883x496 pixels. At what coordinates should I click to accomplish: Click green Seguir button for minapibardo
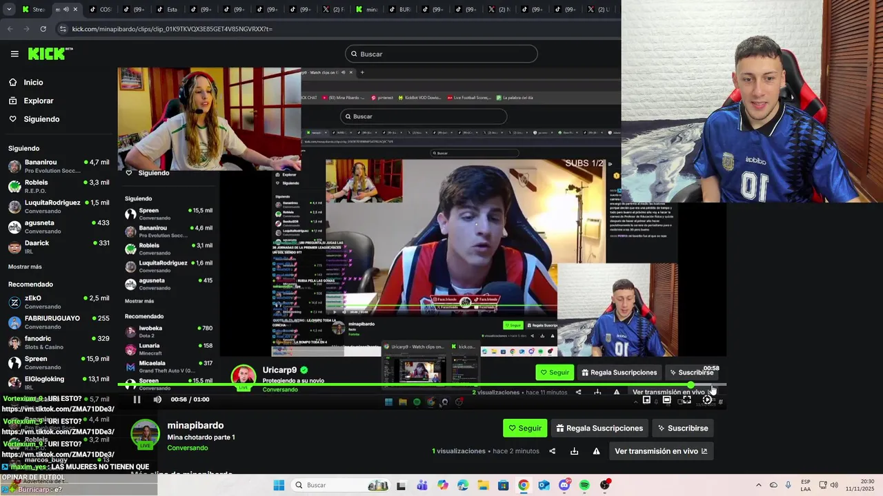point(525,428)
